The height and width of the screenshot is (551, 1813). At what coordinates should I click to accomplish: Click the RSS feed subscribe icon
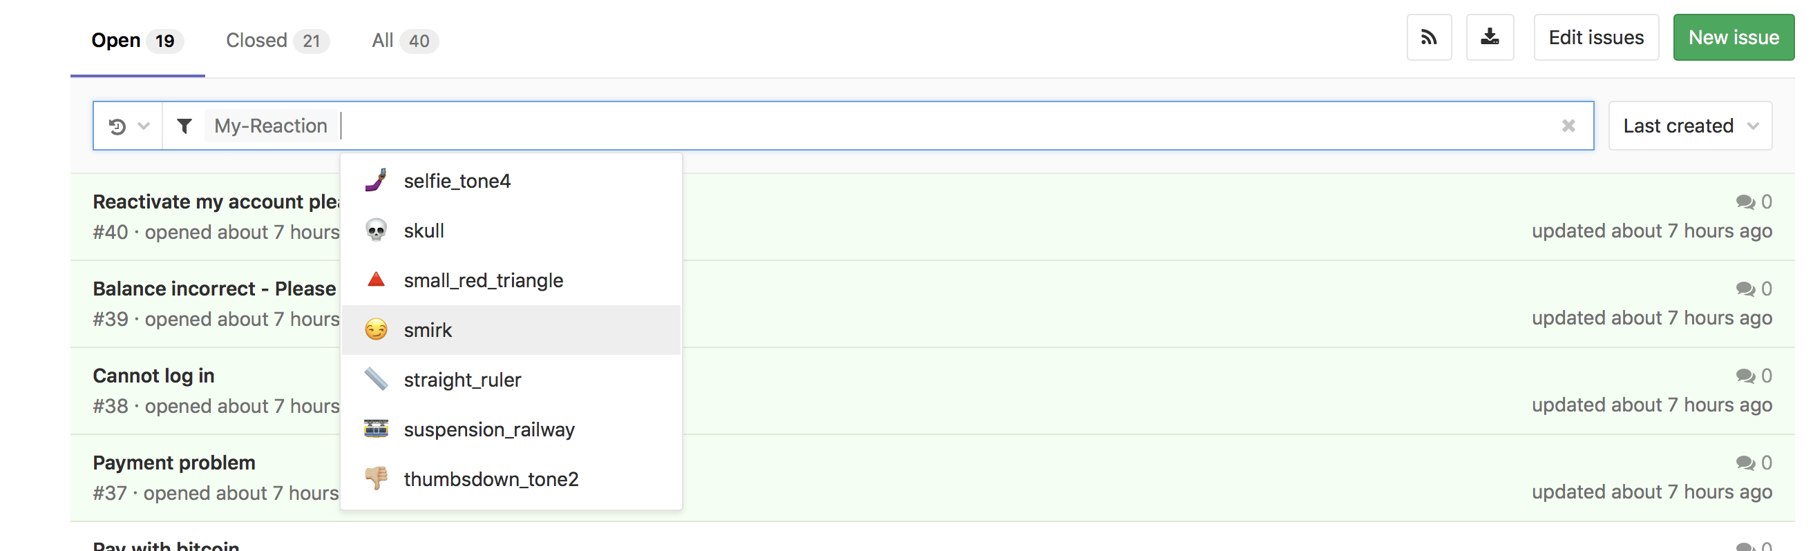pyautogui.click(x=1428, y=37)
